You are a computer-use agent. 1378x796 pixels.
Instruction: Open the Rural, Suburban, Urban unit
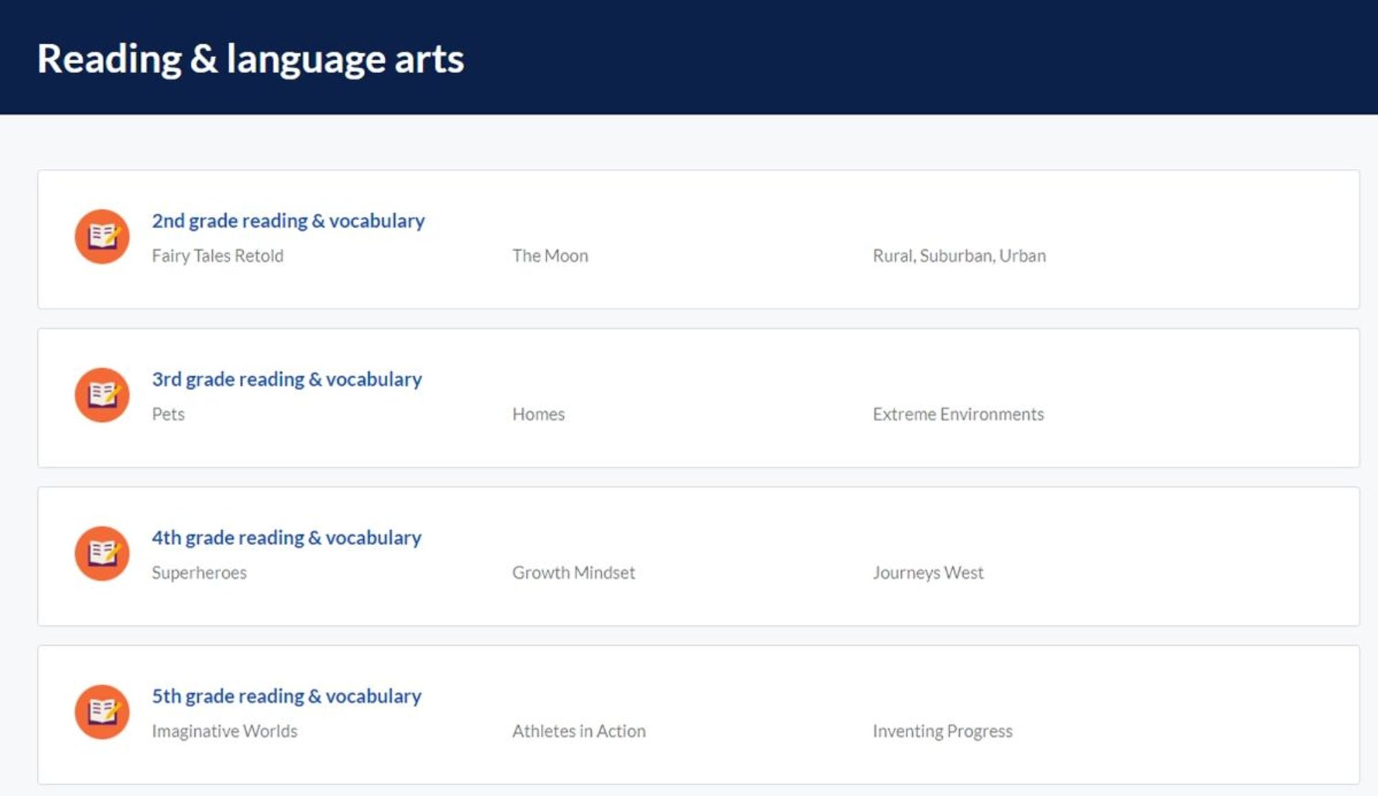point(959,256)
